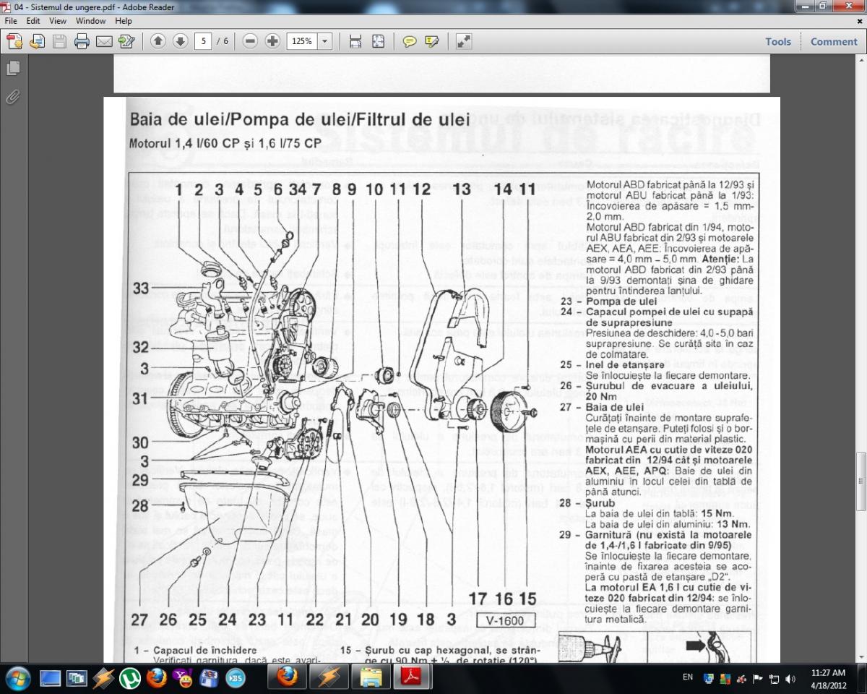
Task: Click the volume speaker tray icon
Action: point(790,679)
